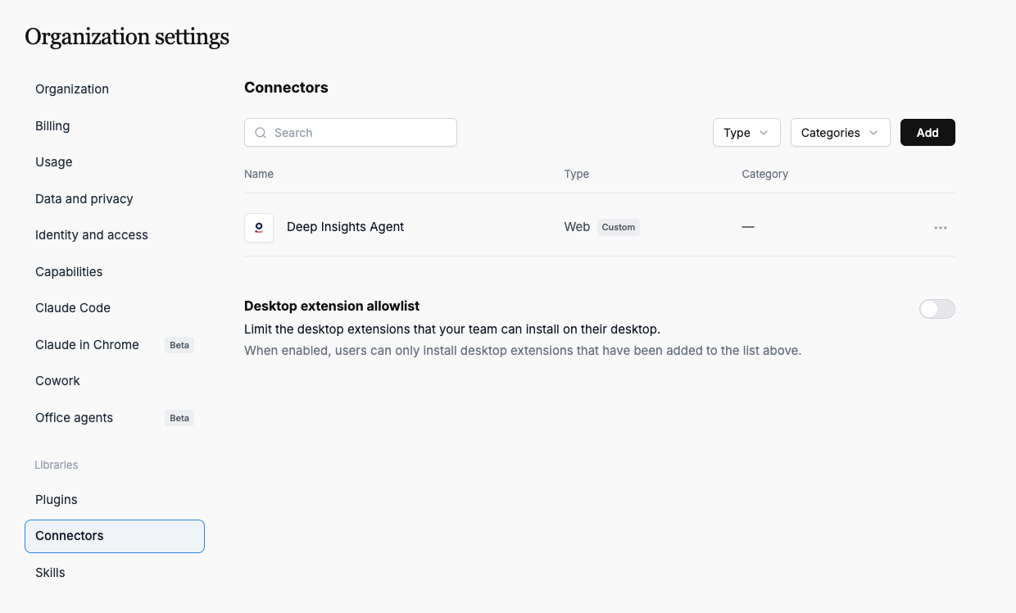Expand the Categories filter dropdown

coord(841,133)
